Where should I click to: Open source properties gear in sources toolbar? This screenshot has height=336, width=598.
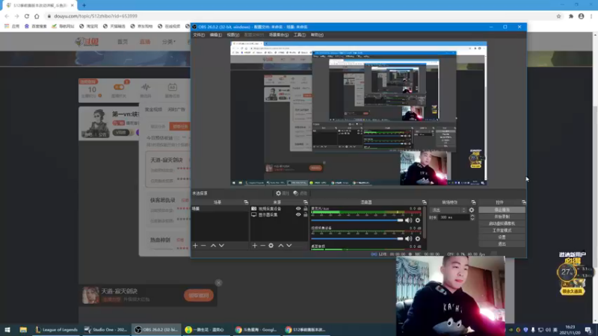[x=271, y=246]
